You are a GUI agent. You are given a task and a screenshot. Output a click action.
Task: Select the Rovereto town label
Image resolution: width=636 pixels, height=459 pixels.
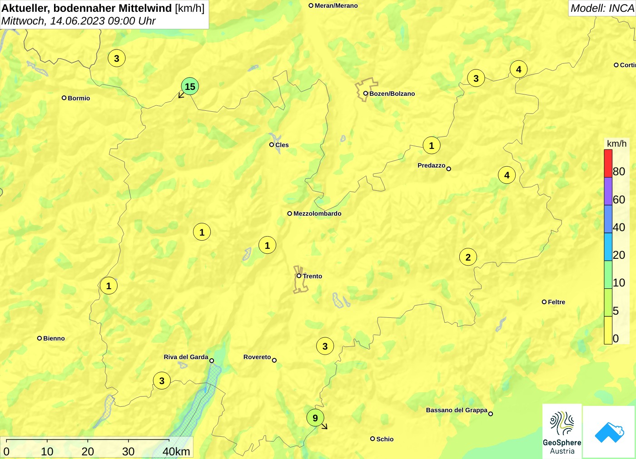257,357
